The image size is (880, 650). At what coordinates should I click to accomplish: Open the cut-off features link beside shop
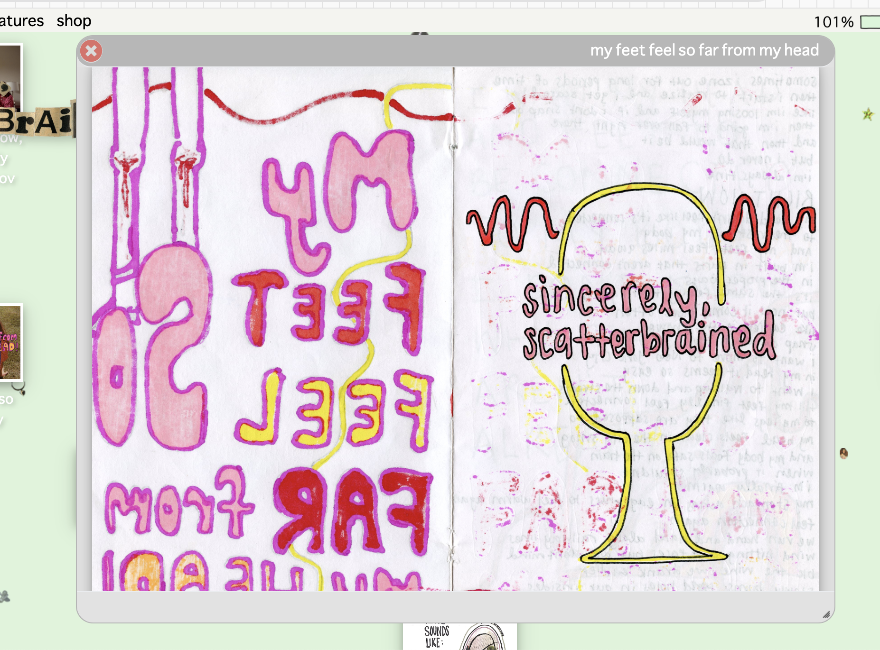(22, 21)
